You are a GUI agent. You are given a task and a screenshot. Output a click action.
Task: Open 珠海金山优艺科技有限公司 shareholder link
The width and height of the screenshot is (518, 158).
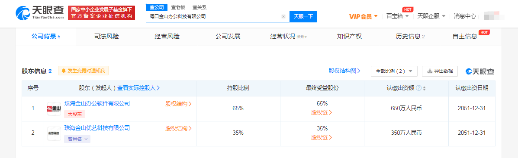97,128
